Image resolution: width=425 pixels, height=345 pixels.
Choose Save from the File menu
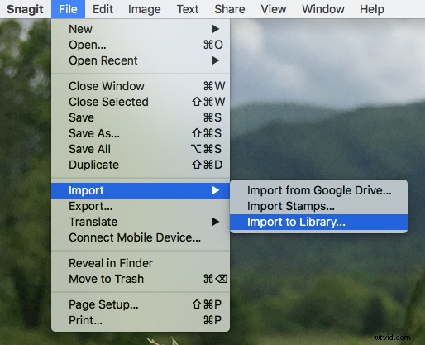[141, 117]
